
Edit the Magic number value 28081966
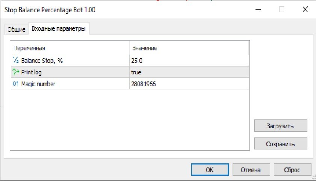tap(188, 84)
